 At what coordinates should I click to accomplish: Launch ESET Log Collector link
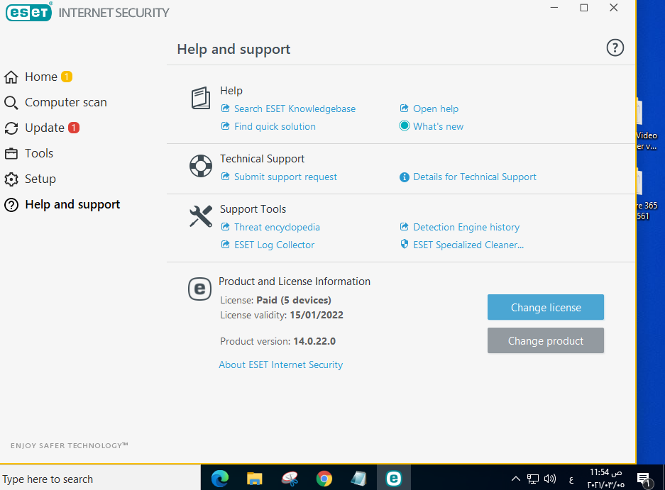275,245
